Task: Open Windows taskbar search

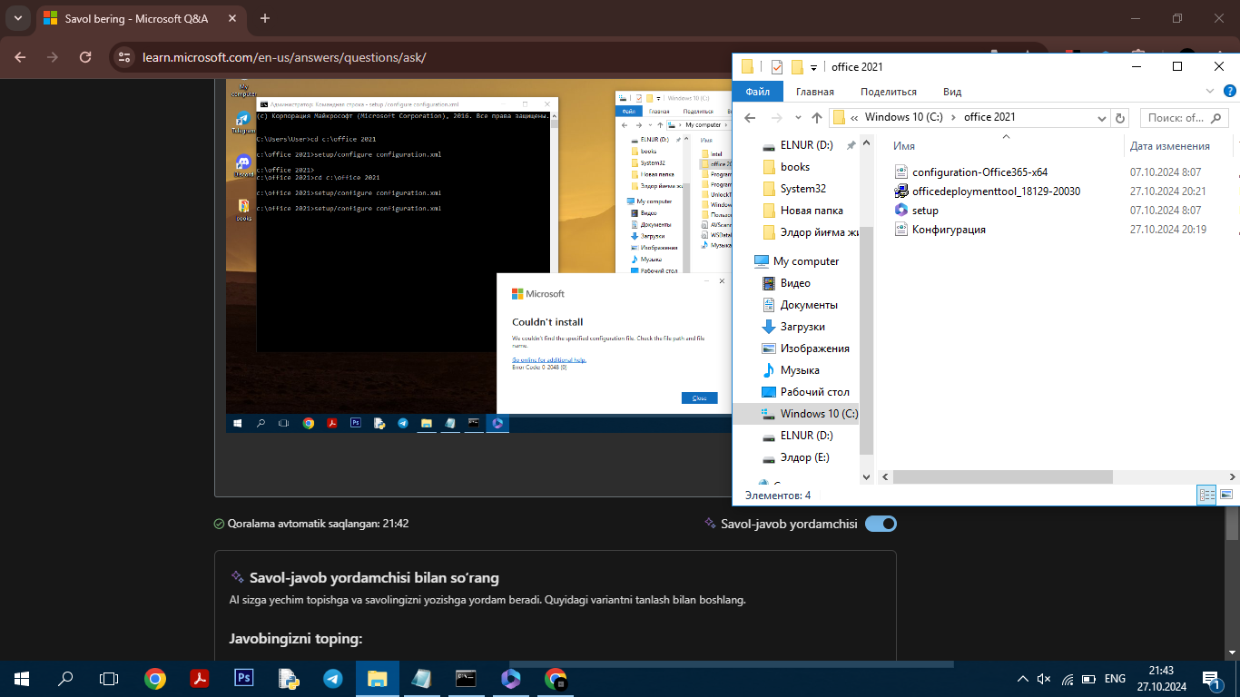Action: pyautogui.click(x=65, y=678)
